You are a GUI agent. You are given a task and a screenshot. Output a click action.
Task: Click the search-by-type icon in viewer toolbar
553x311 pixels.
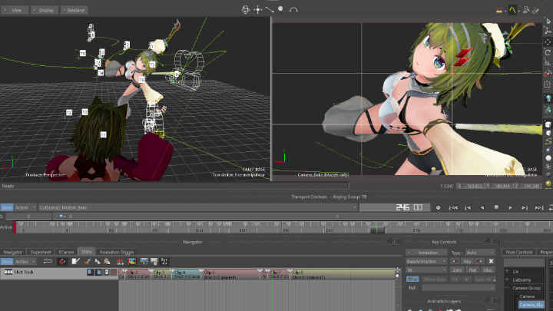click(x=526, y=10)
